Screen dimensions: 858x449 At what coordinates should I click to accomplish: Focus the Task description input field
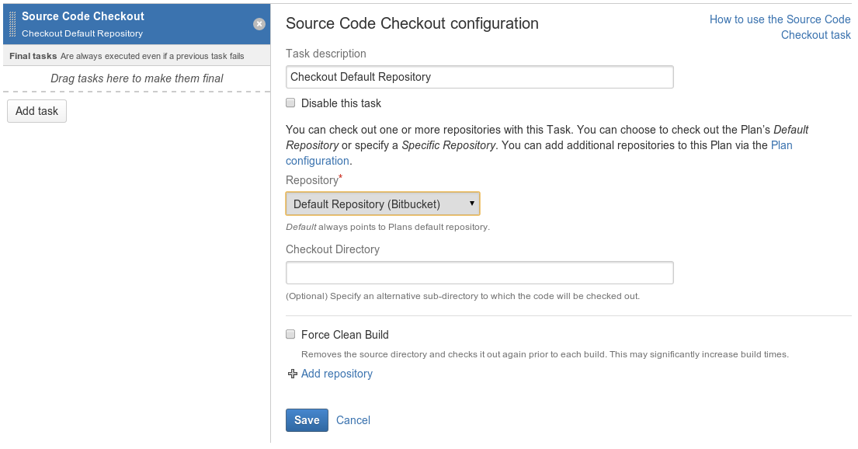click(x=479, y=77)
